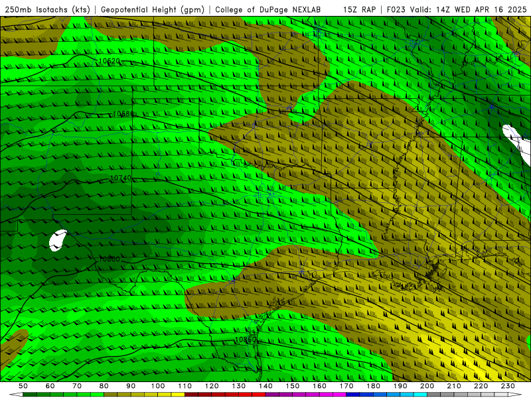
Task: Click the darkest green swatch starting the color bar
Action: click(x=30, y=395)
